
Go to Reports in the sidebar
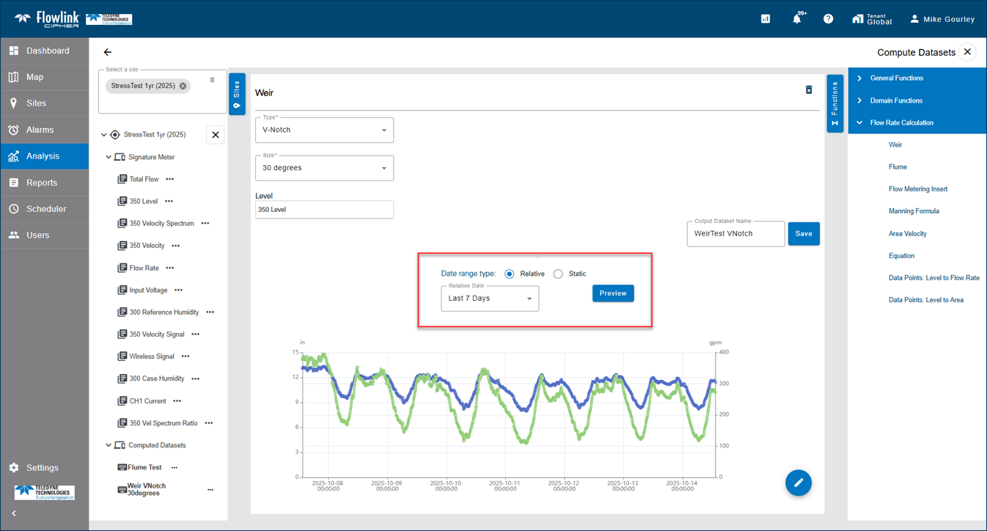pos(42,183)
